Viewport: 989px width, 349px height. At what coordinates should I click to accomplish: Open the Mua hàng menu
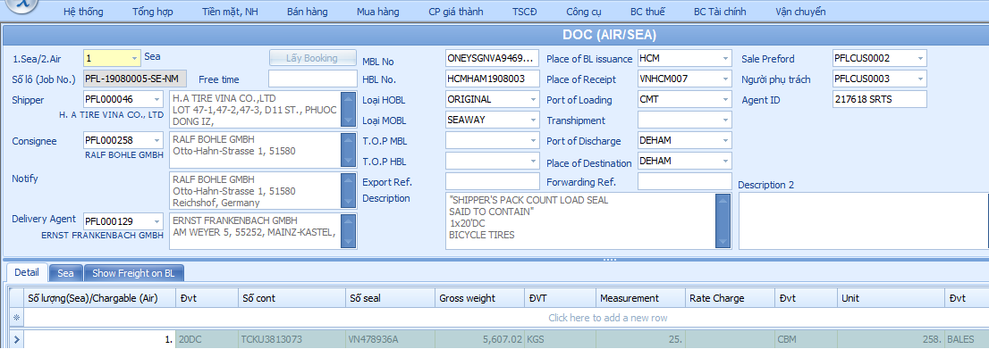tap(378, 12)
